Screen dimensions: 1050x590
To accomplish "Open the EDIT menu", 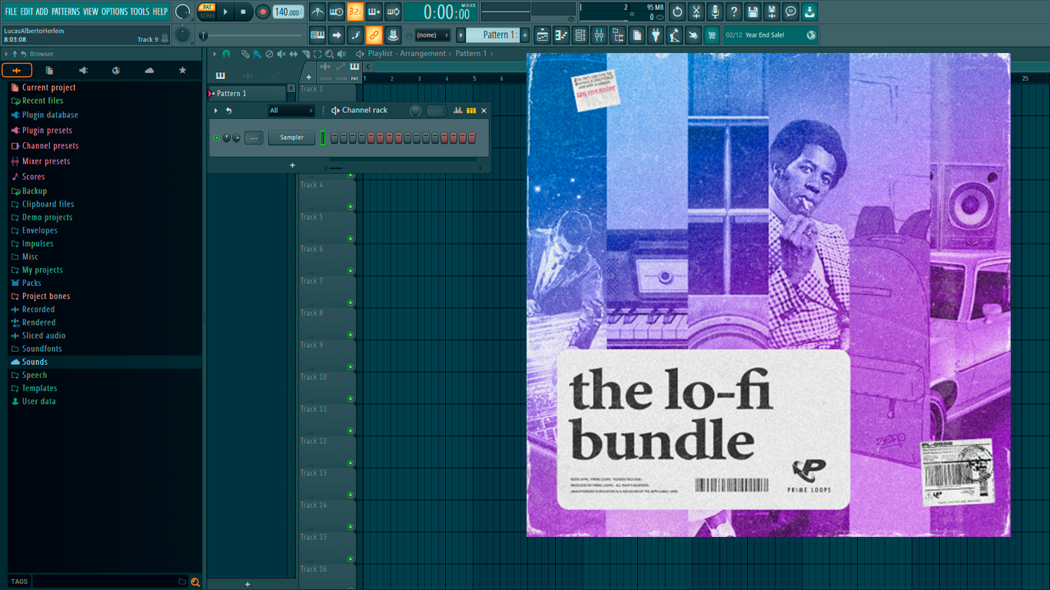I will pyautogui.click(x=27, y=12).
